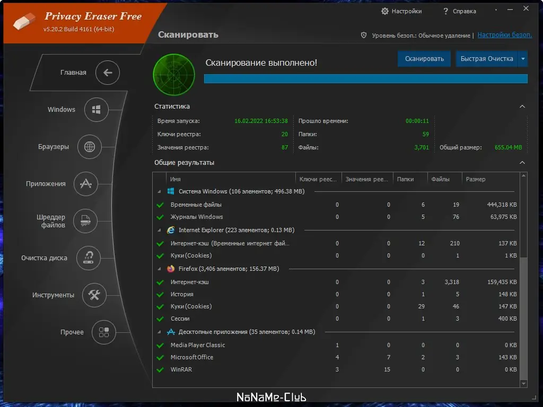The height and width of the screenshot is (407, 543).
Task: Toggle Интернет-кэш (Временные интернет фай... checkmark
Action: pyautogui.click(x=160, y=244)
